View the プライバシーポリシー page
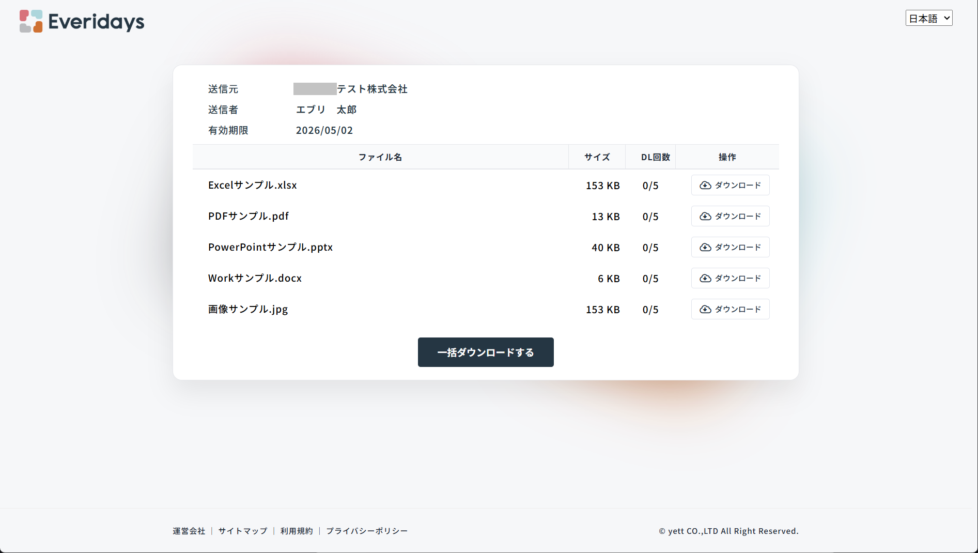Screen dimensions: 978x553 click(x=367, y=531)
